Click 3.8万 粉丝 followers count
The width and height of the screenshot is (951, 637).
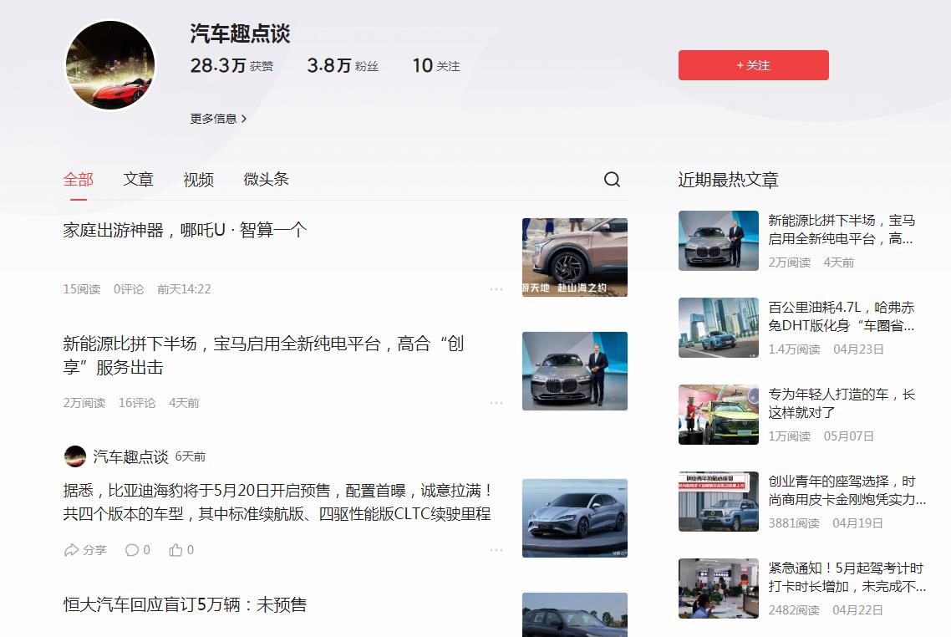[x=343, y=65]
